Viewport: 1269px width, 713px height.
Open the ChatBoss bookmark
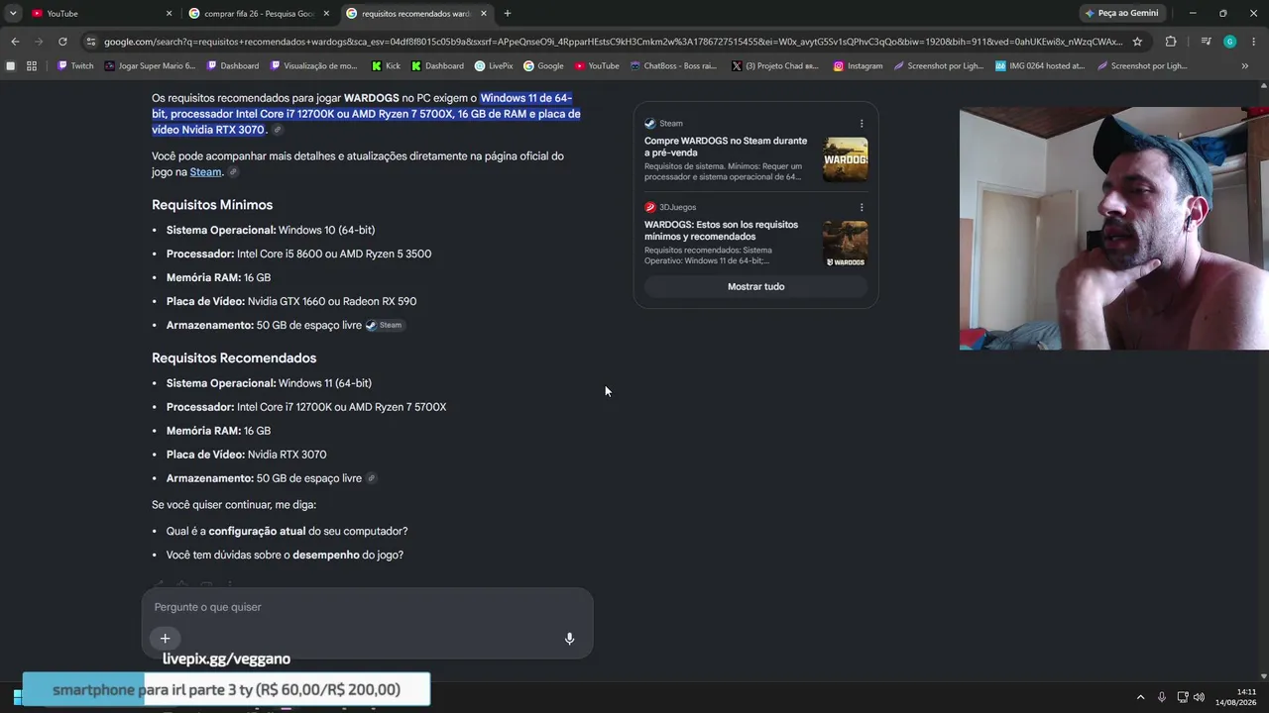(x=673, y=66)
